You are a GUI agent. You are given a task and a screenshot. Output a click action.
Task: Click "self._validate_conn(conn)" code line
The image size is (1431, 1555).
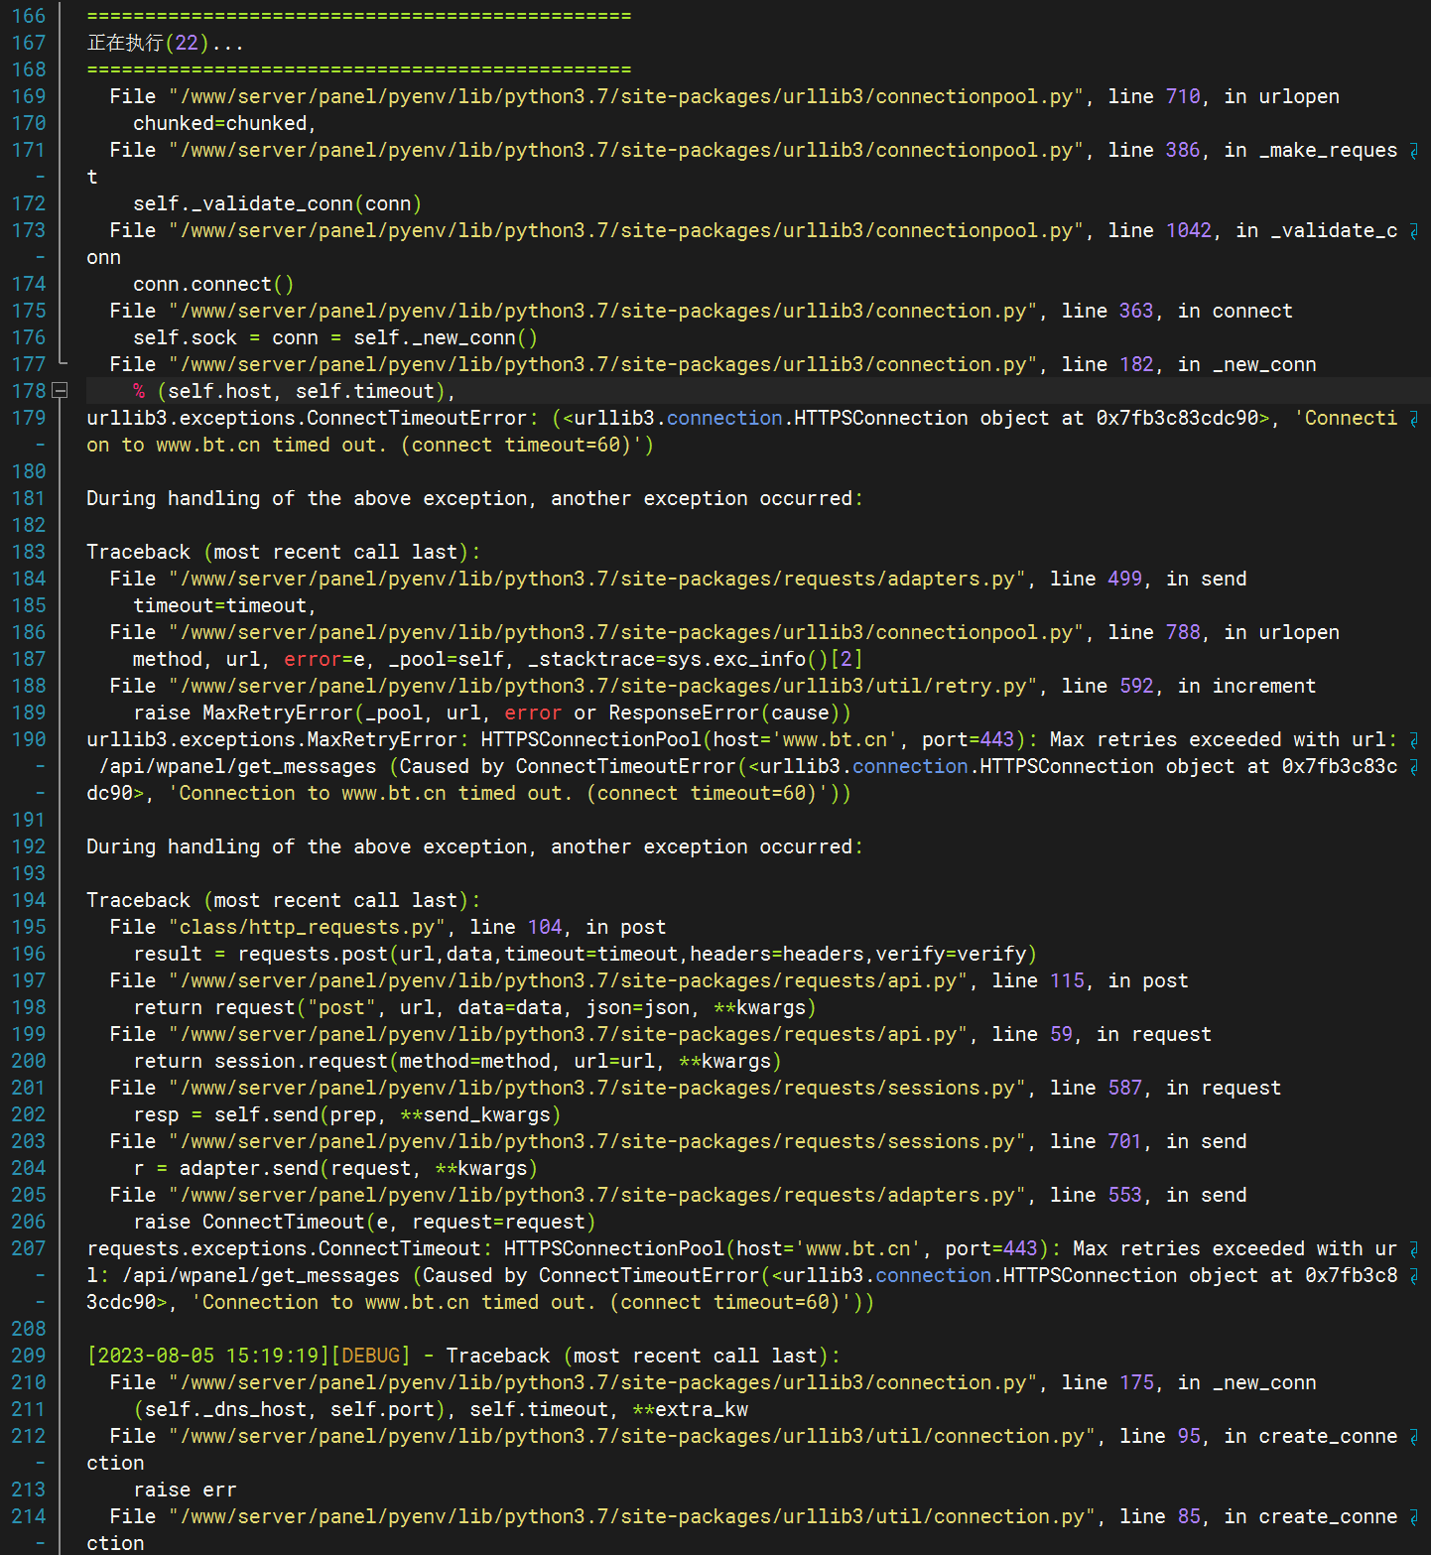click(278, 203)
